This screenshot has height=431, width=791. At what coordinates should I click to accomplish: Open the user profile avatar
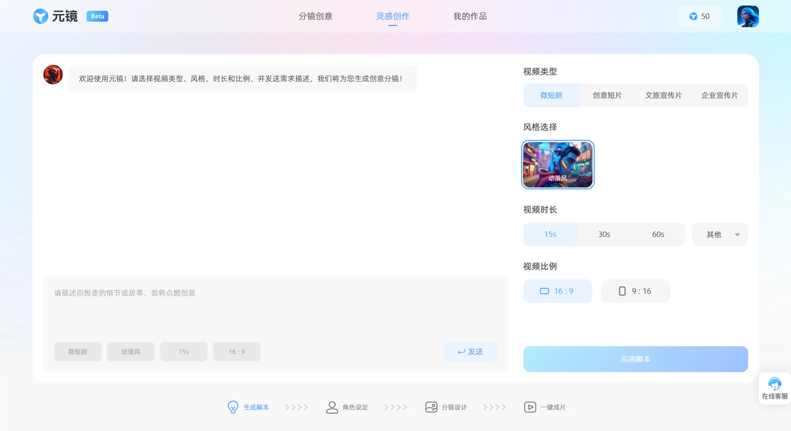pos(749,16)
